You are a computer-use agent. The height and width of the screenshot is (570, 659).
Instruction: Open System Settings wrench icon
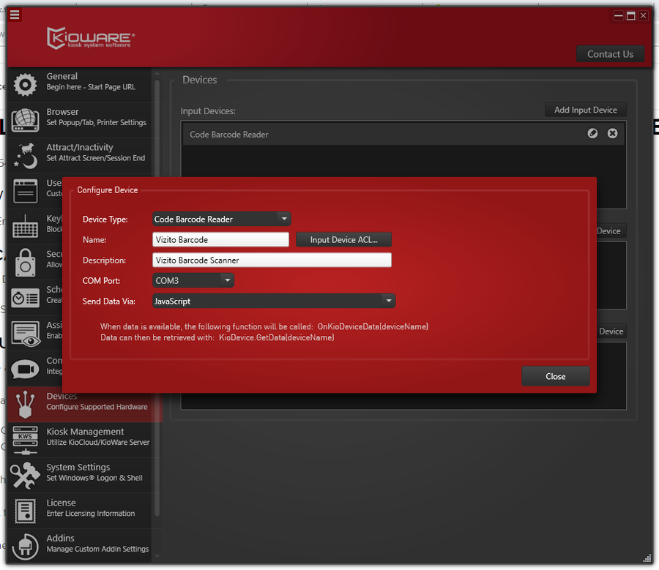pos(26,475)
